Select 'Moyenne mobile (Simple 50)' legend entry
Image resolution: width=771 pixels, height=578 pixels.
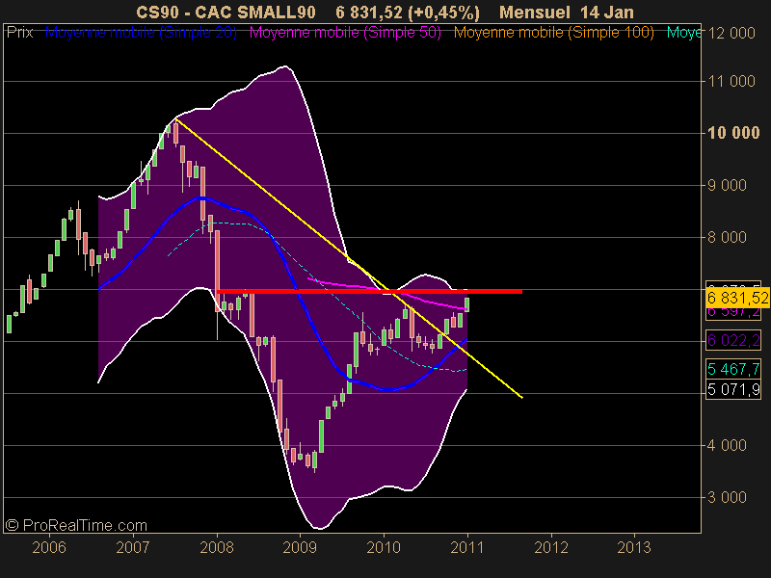(345, 33)
